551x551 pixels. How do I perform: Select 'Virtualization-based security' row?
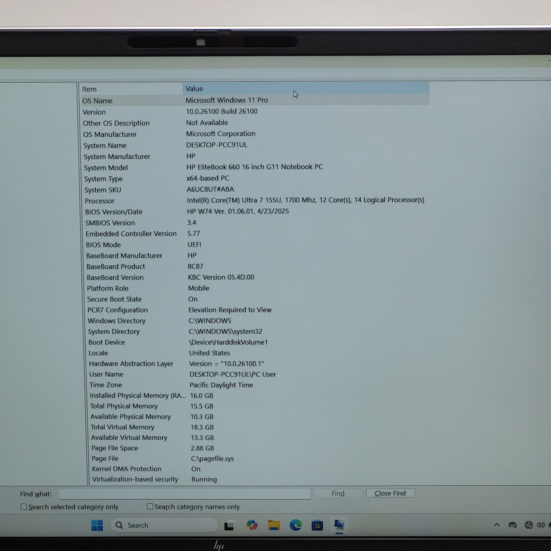pyautogui.click(x=135, y=479)
